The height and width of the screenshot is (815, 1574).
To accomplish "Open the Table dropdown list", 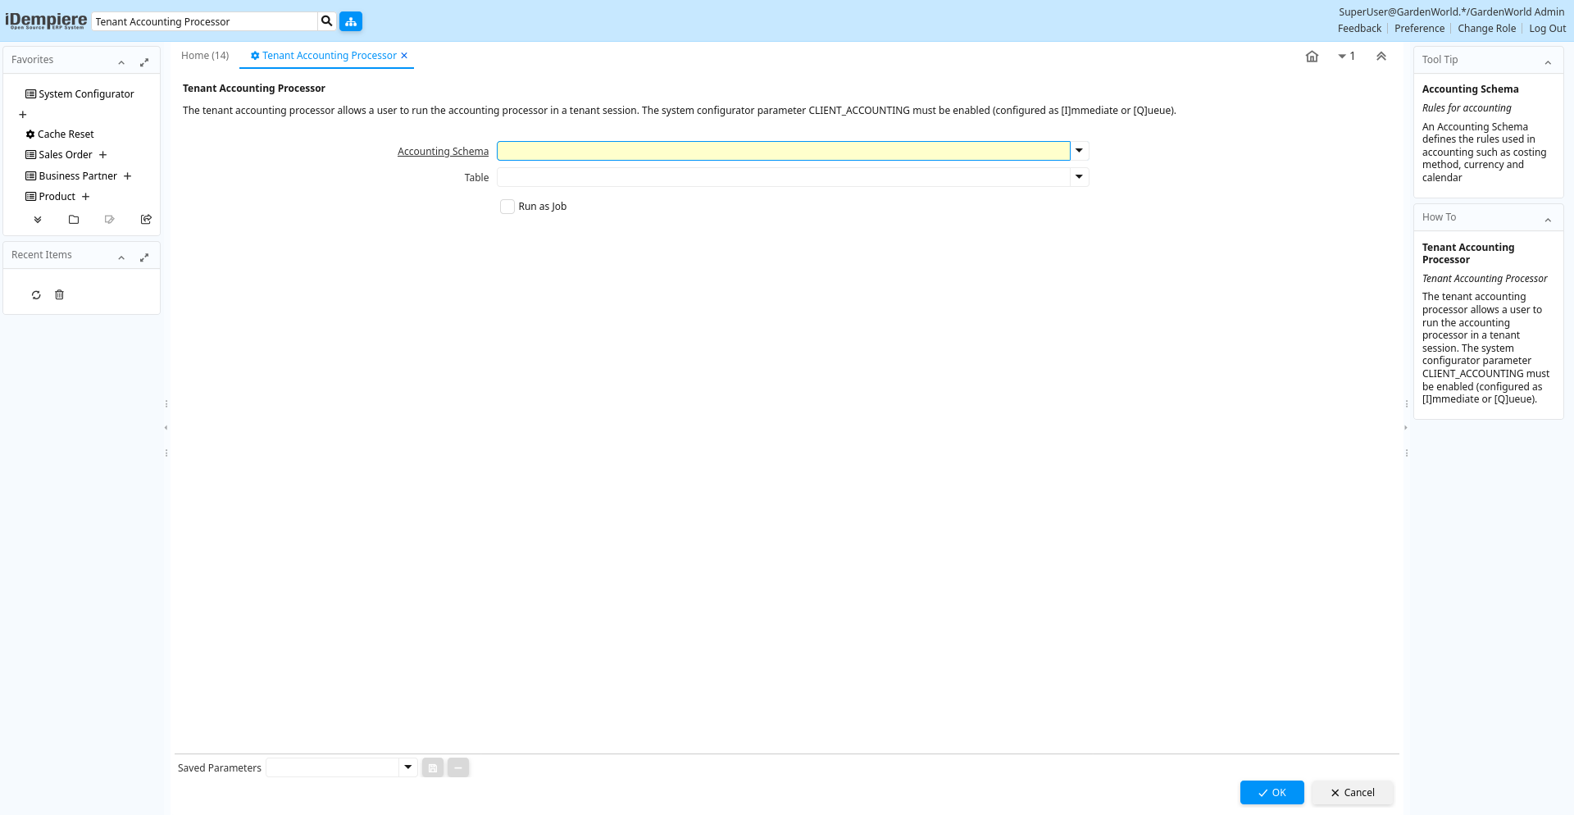I will coord(1080,177).
